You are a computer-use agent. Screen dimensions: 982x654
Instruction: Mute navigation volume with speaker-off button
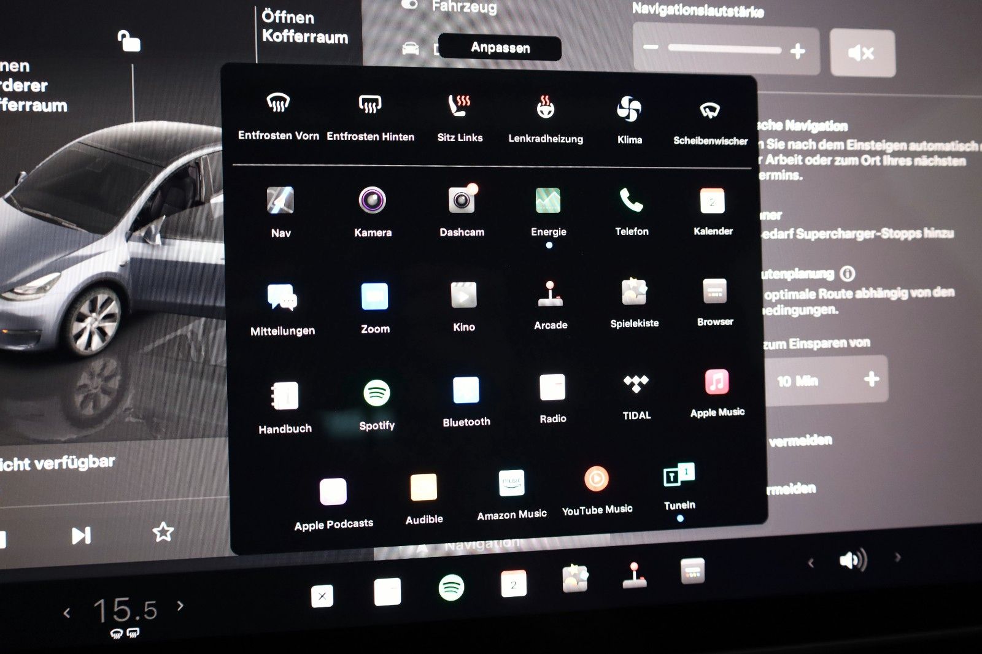[x=862, y=53]
